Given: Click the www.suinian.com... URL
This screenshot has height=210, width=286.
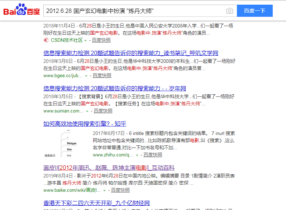Looking at the screenshot, I should click(x=63, y=111).
